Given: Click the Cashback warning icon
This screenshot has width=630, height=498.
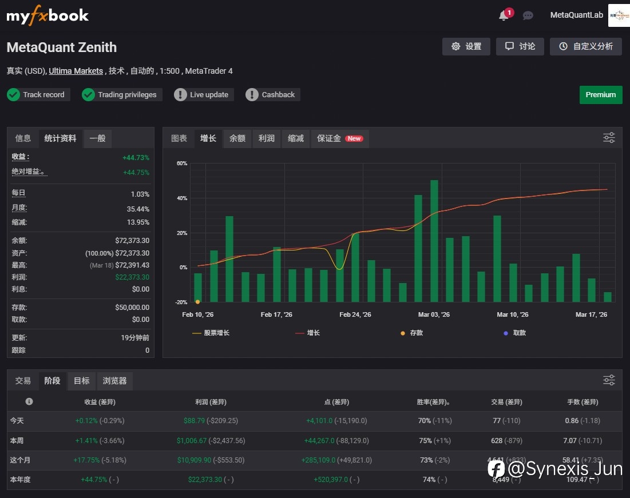Looking at the screenshot, I should [x=252, y=95].
